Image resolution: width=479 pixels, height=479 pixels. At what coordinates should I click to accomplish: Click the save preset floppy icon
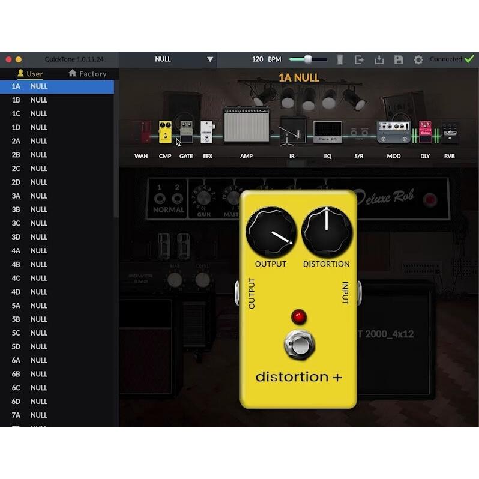[x=399, y=59]
